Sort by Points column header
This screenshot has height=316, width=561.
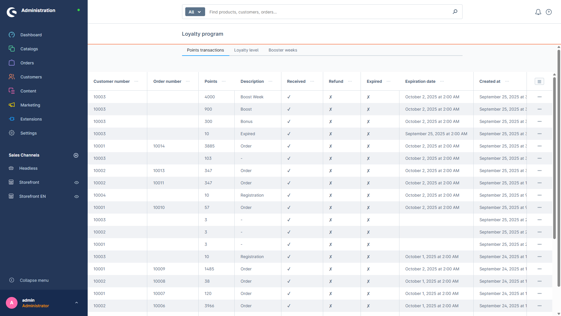tap(211, 82)
